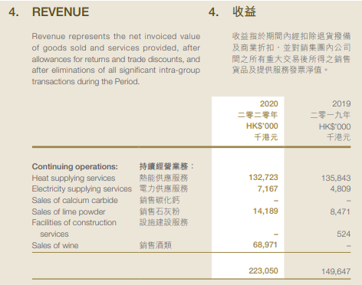Click Sales of wine label
The width and height of the screenshot is (362, 285).
pyautogui.click(x=55, y=245)
